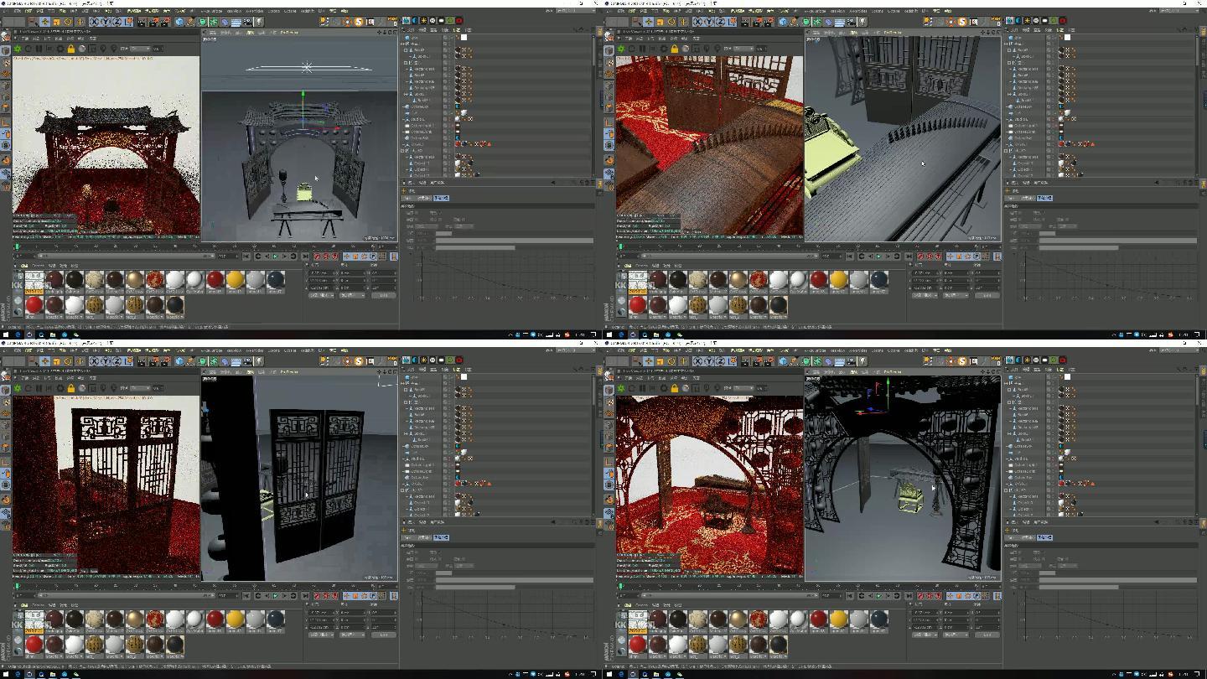Screen dimensions: 1207x679
Task: Toggle Y-axis lock in top-left window
Action: click(106, 21)
